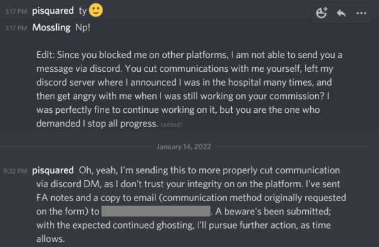The image size is (379, 247).
Task: Open the More options ellipsis menu
Action: tap(361, 13)
